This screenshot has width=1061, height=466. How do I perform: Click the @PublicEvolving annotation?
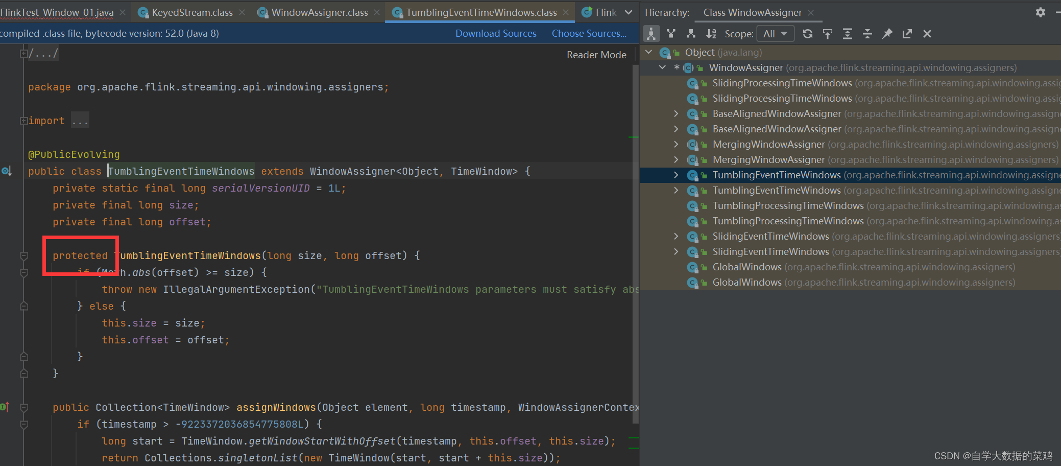click(x=74, y=154)
